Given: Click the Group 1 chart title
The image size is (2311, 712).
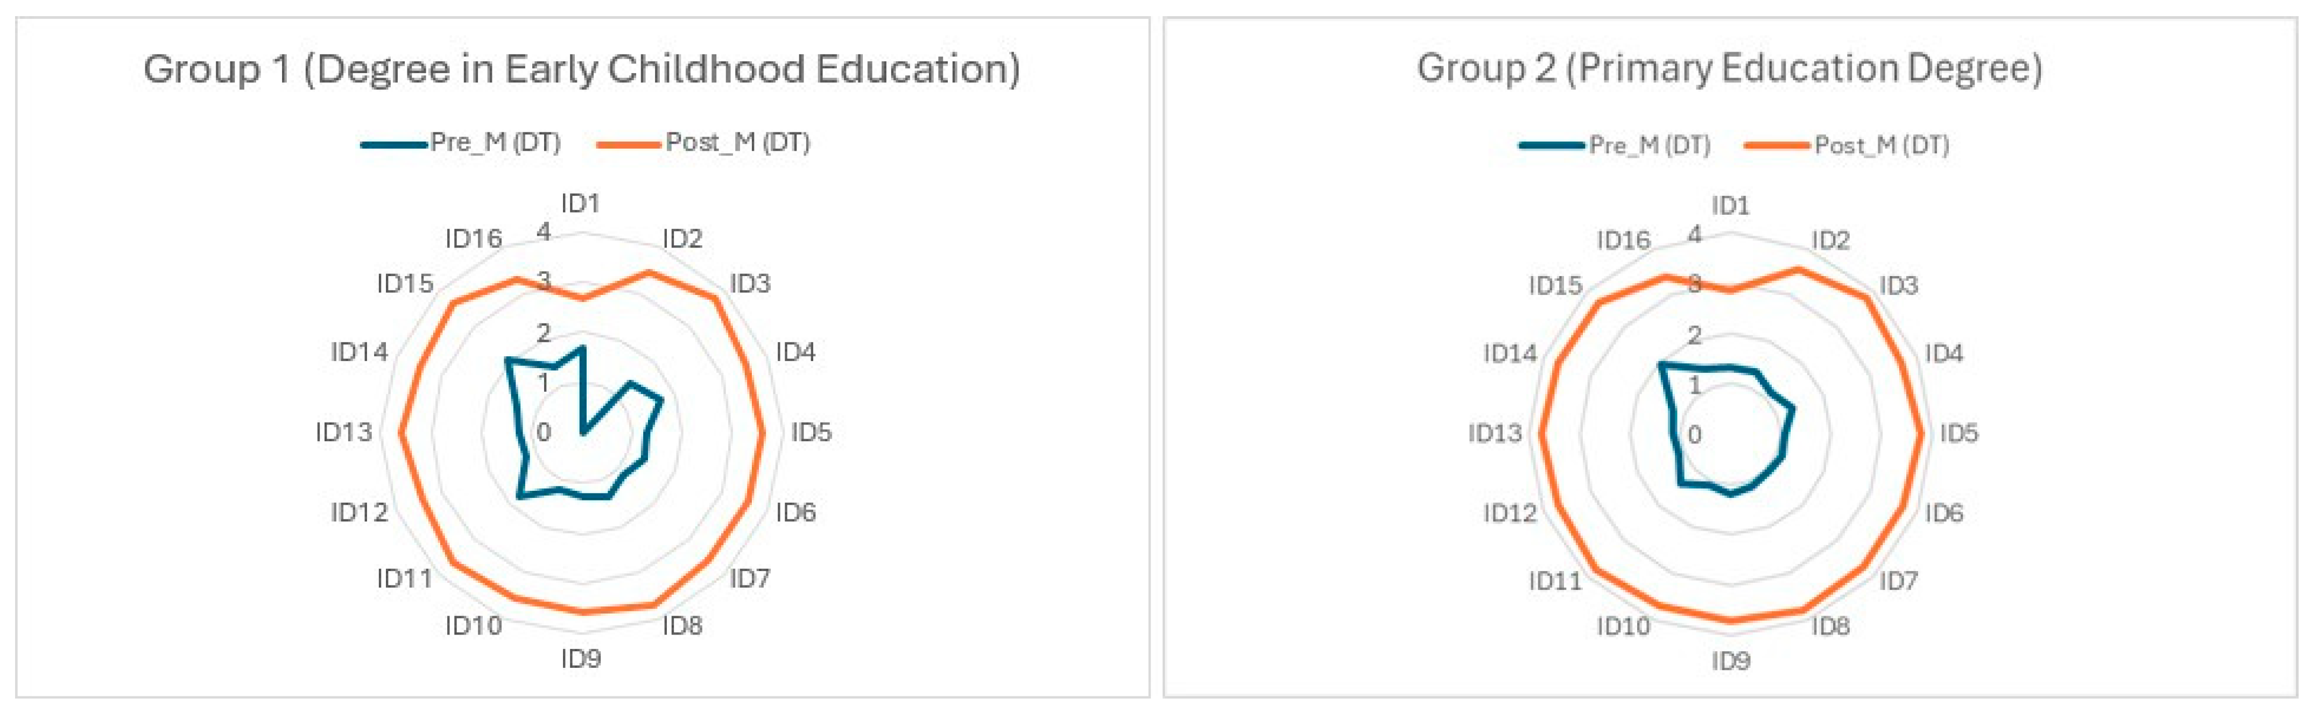Looking at the screenshot, I should pos(581,69).
